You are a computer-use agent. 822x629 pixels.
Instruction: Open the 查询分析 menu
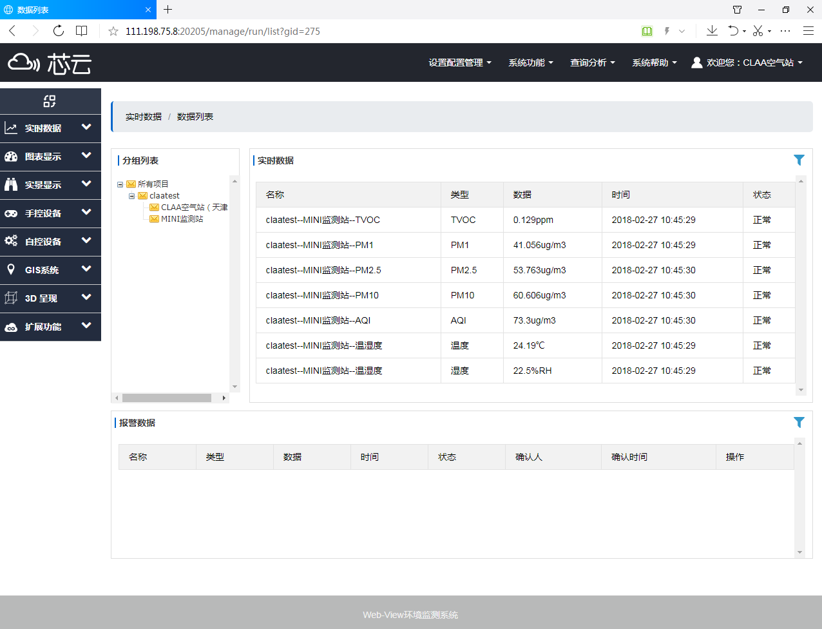(x=593, y=63)
